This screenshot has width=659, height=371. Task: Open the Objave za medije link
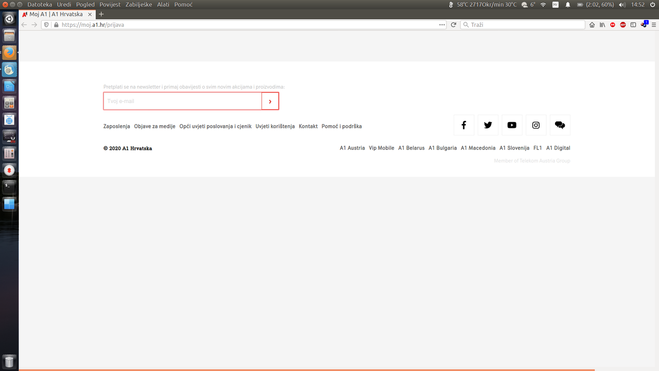[x=155, y=126]
